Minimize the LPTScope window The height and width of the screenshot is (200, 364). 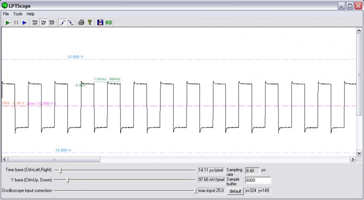click(x=341, y=6)
